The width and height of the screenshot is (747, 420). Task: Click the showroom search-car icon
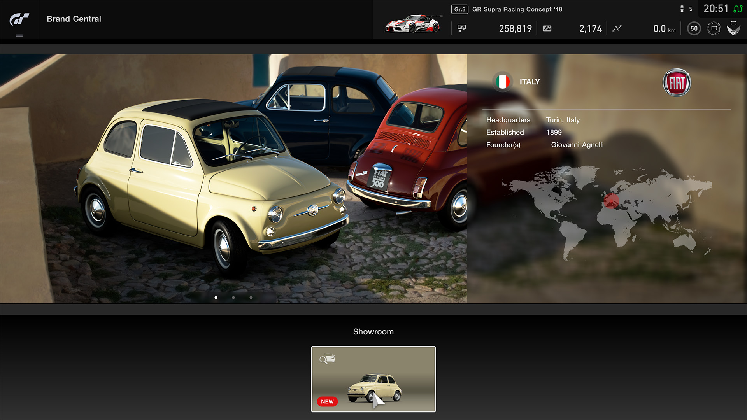327,359
